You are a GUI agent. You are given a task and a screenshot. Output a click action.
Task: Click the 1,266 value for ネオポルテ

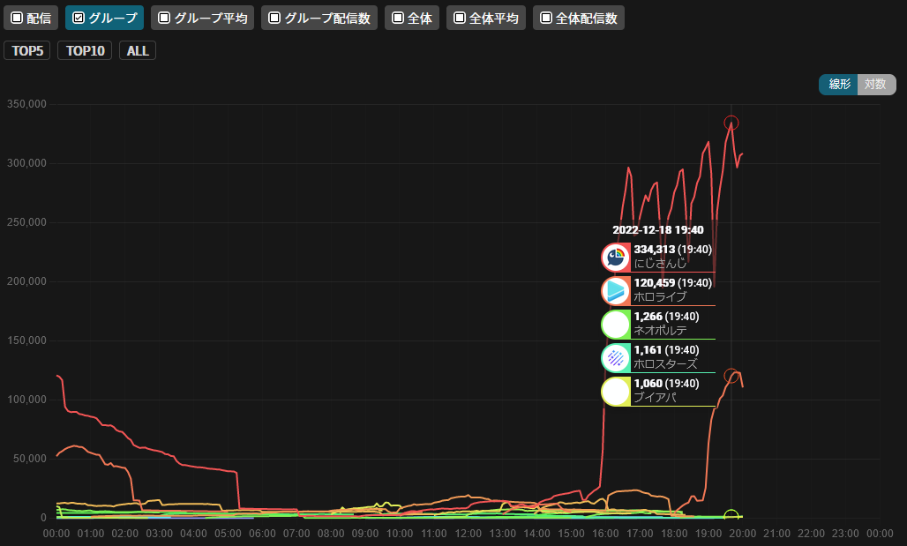pyautogui.click(x=648, y=317)
